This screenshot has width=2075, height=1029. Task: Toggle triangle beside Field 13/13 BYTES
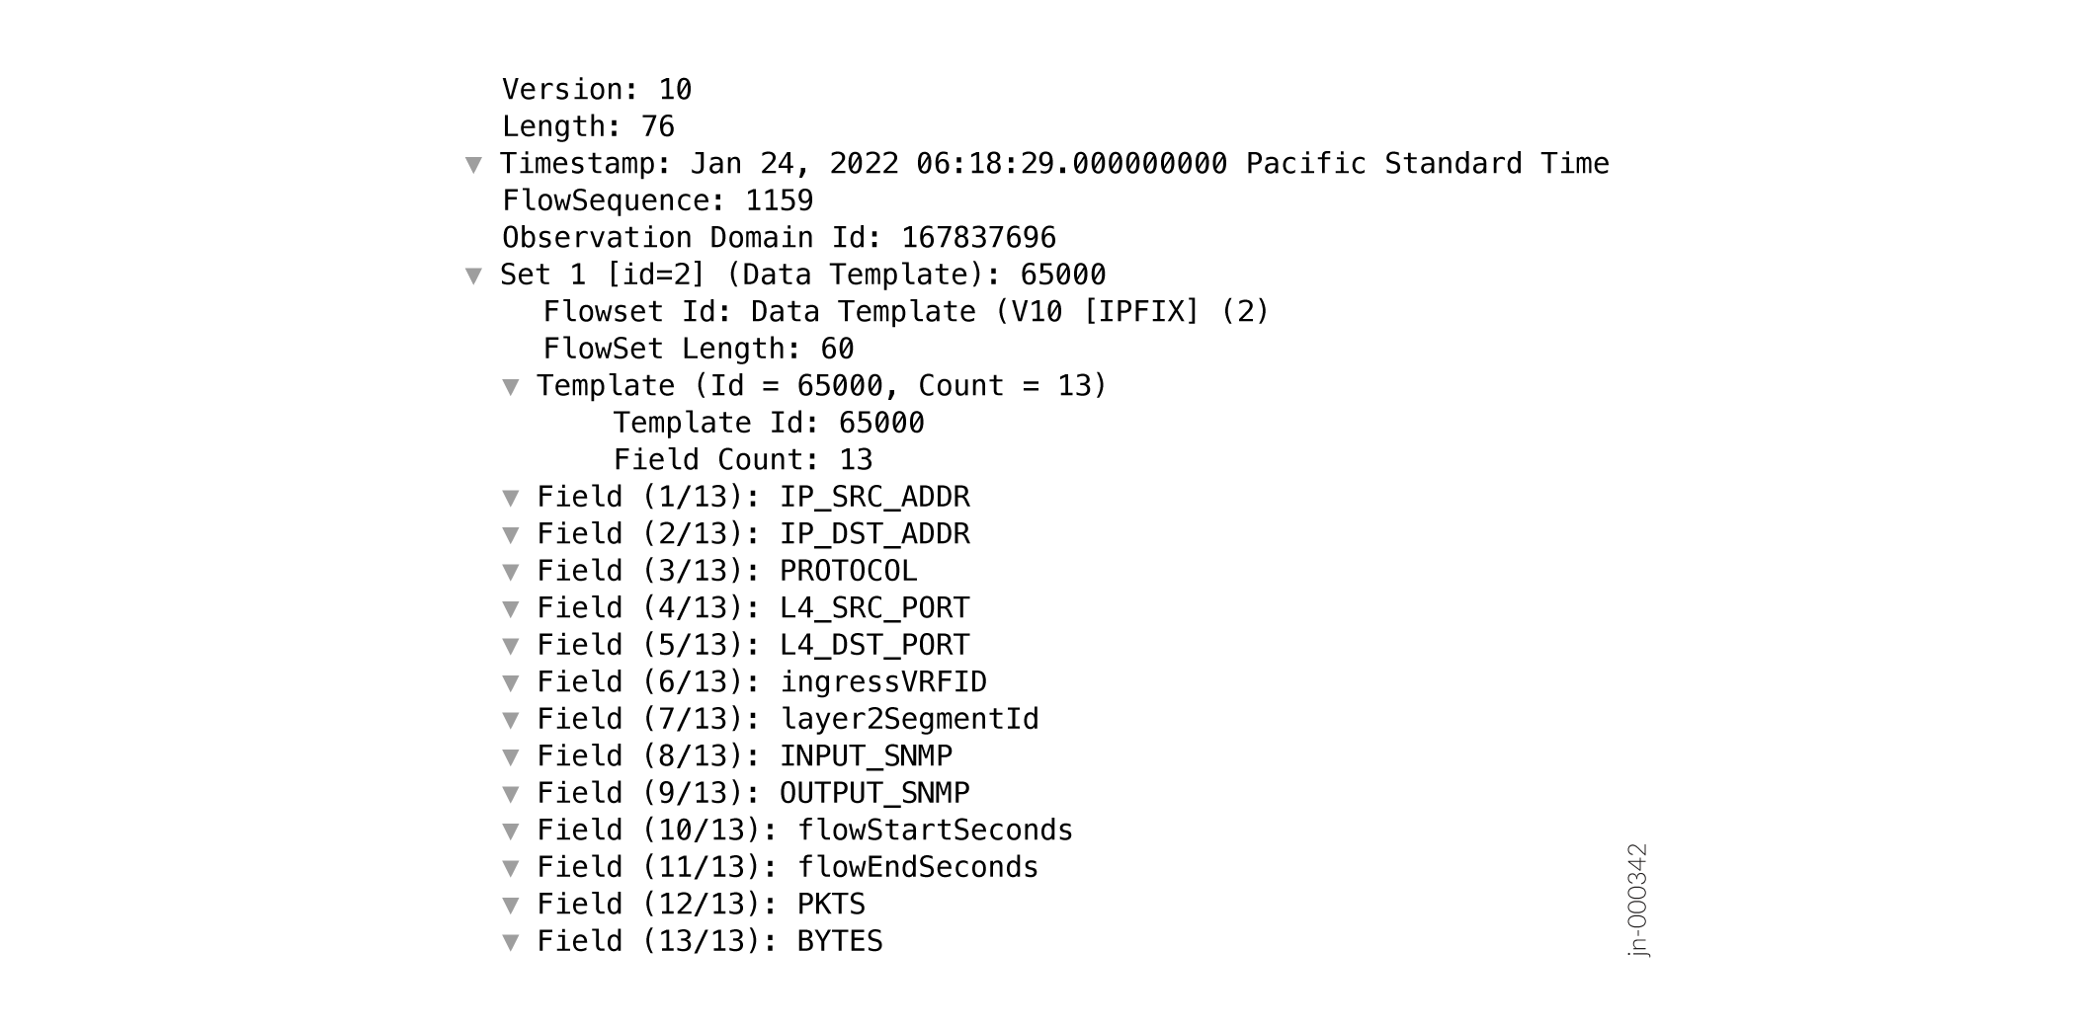[x=511, y=943]
